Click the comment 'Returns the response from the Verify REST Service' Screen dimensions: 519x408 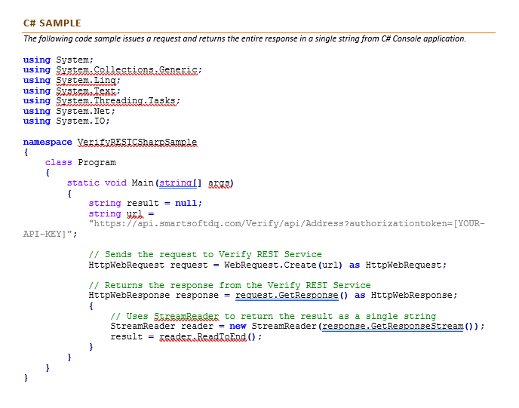click(x=230, y=285)
